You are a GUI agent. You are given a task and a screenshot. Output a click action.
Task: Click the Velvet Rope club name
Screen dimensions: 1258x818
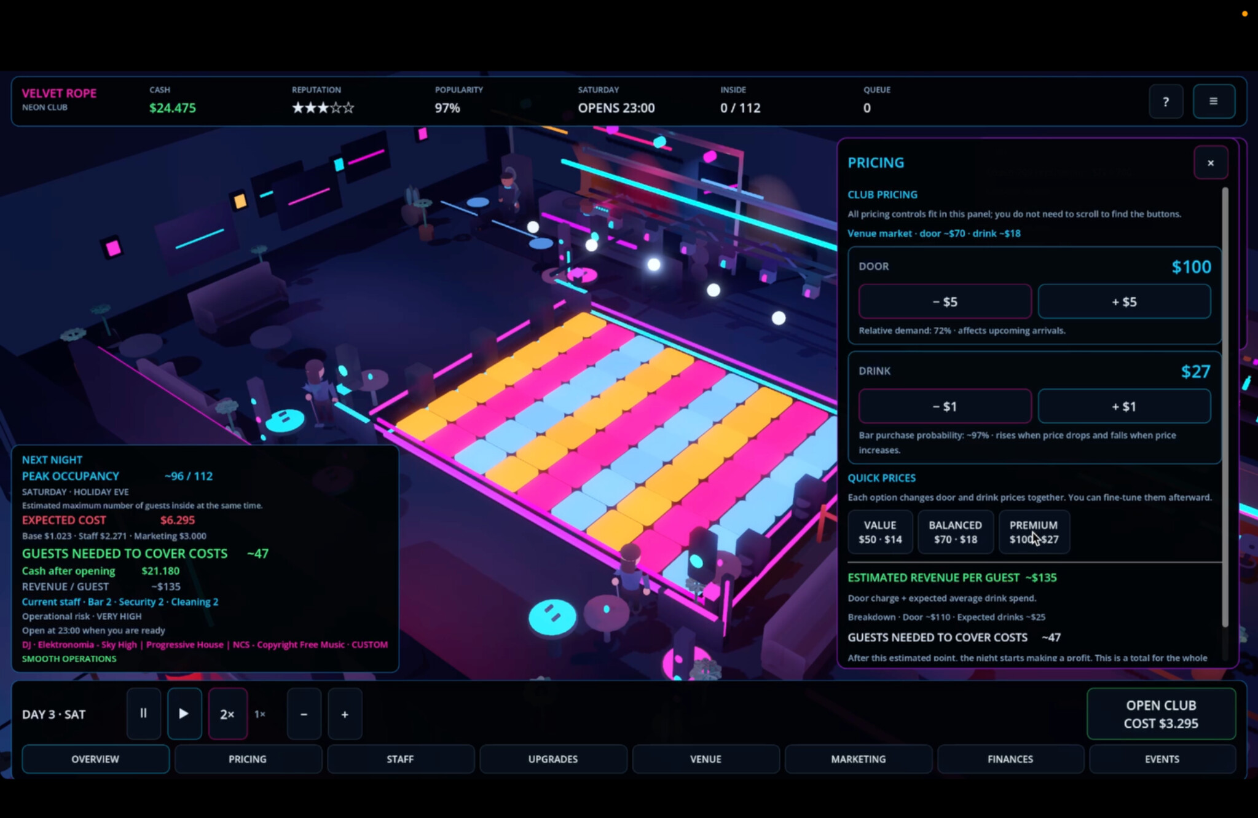coord(60,93)
